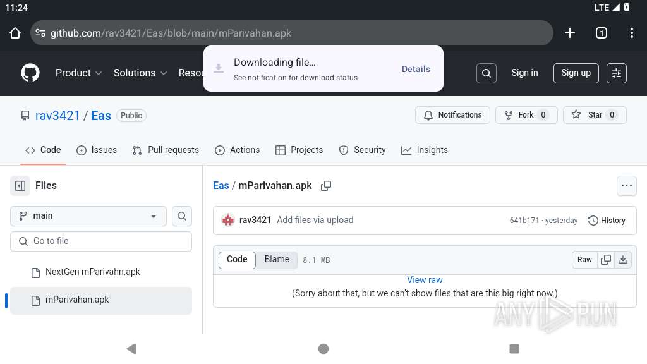
Task: Click Details on download notification
Action: tap(416, 70)
